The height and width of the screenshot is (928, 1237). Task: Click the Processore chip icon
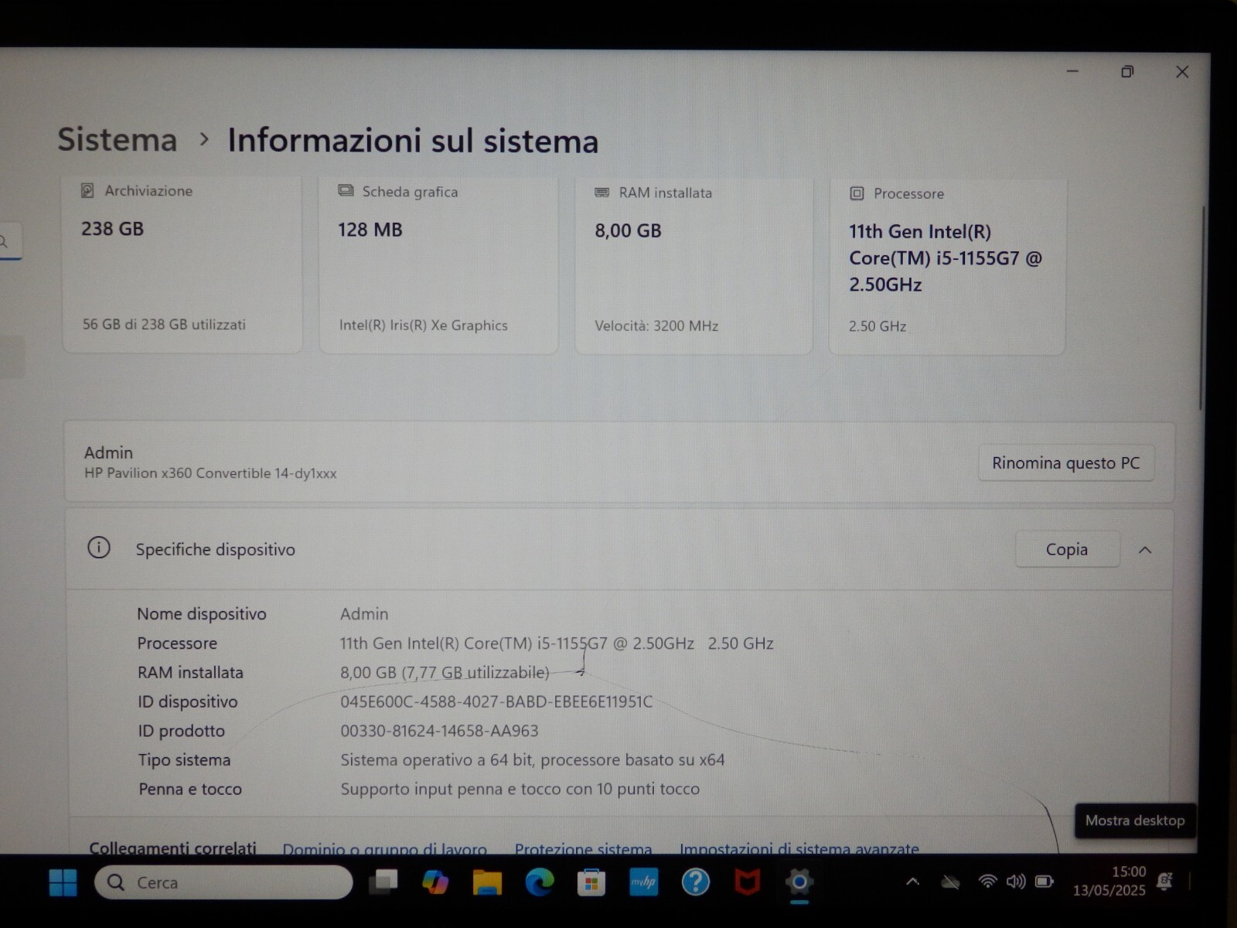pos(857,193)
